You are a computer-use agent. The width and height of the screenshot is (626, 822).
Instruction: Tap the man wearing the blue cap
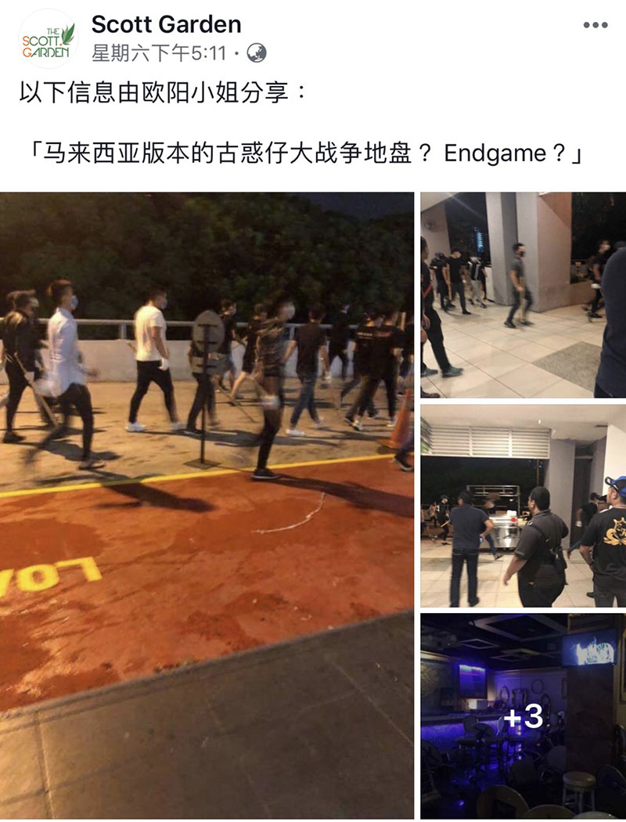click(605, 540)
